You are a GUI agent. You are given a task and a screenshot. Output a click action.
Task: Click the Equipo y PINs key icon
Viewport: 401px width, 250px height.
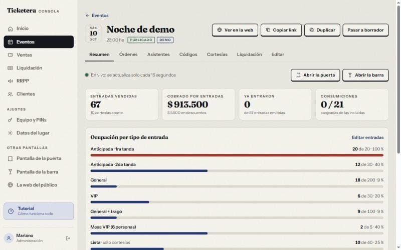pyautogui.click(x=10, y=120)
